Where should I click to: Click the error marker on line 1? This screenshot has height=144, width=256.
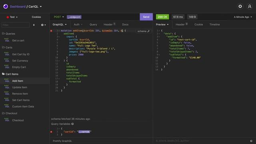point(51,31)
